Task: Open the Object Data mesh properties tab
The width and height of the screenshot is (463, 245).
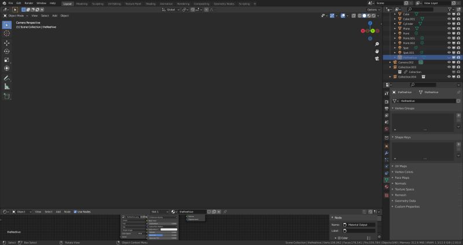Action: point(387,180)
